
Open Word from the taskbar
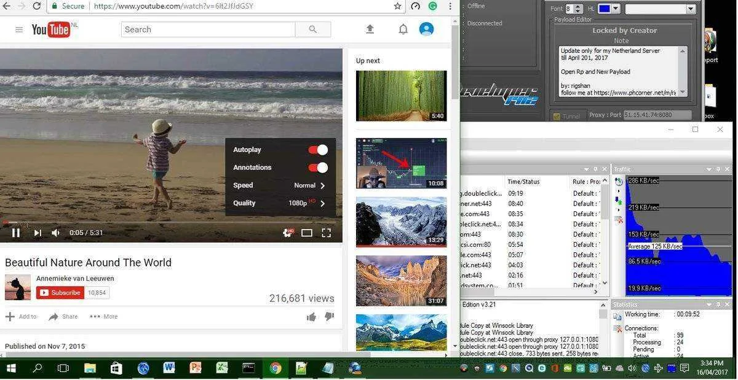click(x=169, y=368)
